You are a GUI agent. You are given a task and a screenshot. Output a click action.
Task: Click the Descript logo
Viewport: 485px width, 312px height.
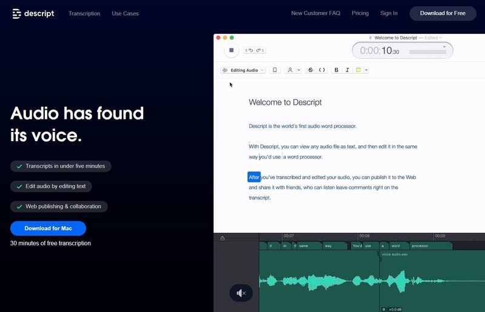coord(33,13)
